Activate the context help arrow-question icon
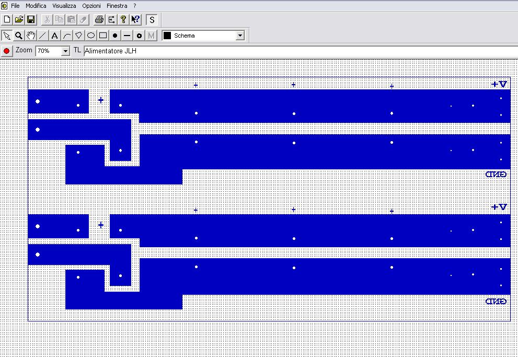Viewport: 518px width, 357px height. [x=135, y=19]
